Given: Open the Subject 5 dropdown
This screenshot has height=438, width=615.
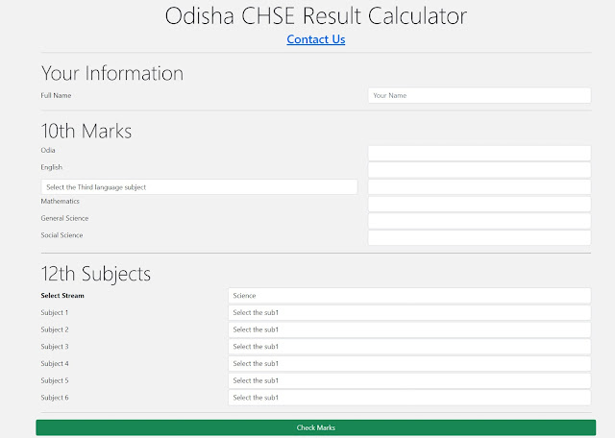Looking at the screenshot, I should click(409, 380).
